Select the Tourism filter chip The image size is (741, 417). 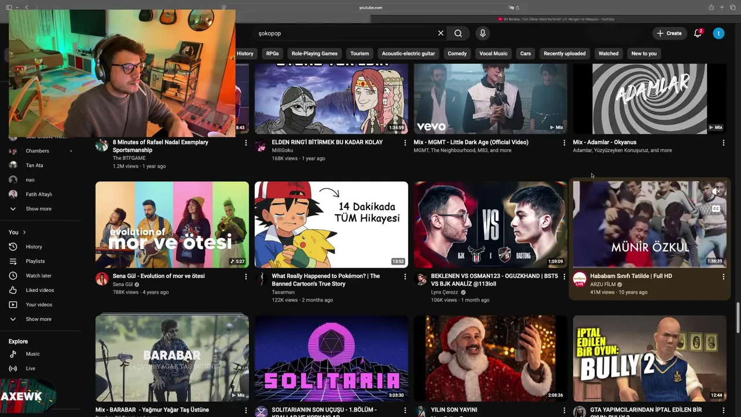[360, 53]
